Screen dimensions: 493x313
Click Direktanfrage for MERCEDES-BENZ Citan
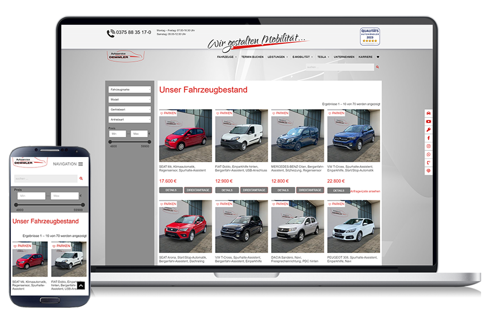310,190
